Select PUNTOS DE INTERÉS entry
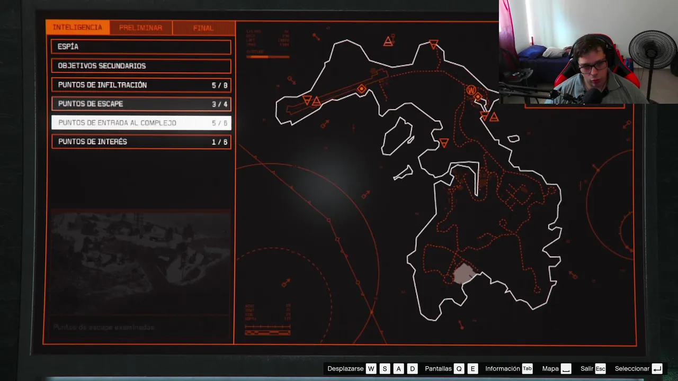The width and height of the screenshot is (678, 381). [x=141, y=142]
